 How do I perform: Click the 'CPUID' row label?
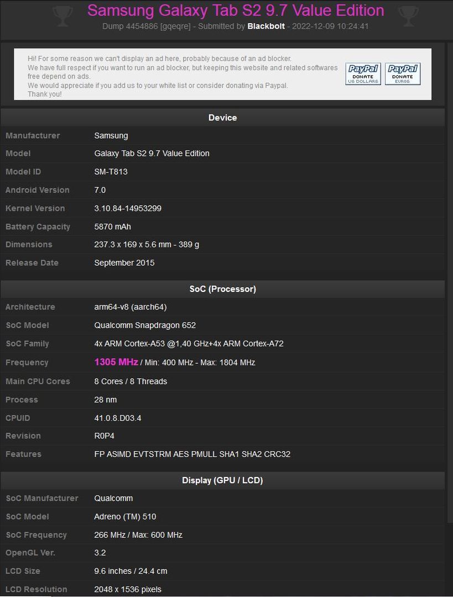pyautogui.click(x=18, y=418)
